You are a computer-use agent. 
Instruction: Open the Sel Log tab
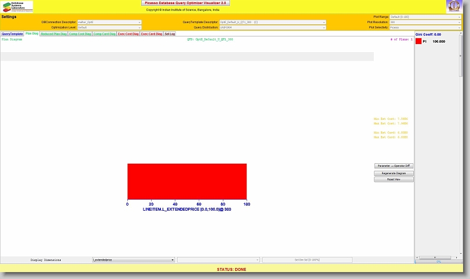[x=170, y=34]
